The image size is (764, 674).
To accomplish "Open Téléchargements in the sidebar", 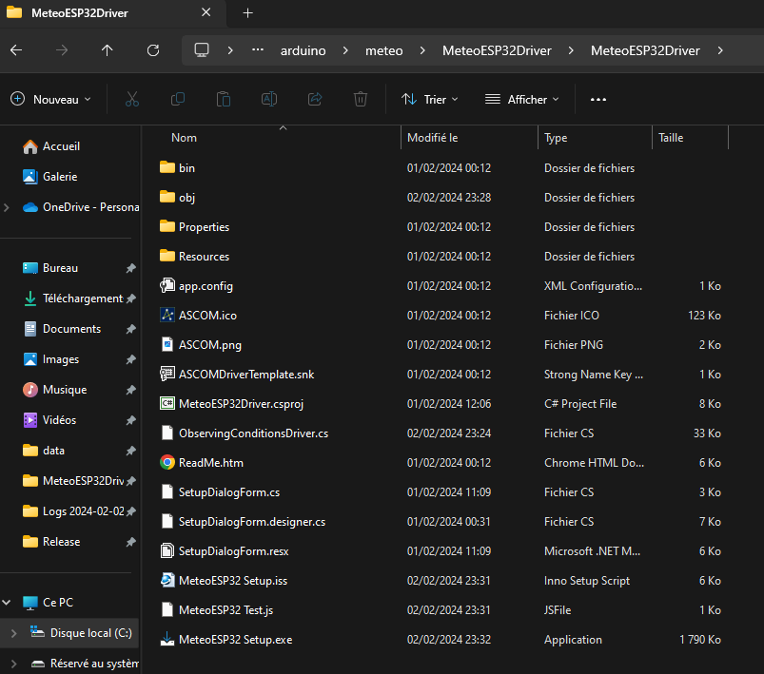I will (83, 298).
